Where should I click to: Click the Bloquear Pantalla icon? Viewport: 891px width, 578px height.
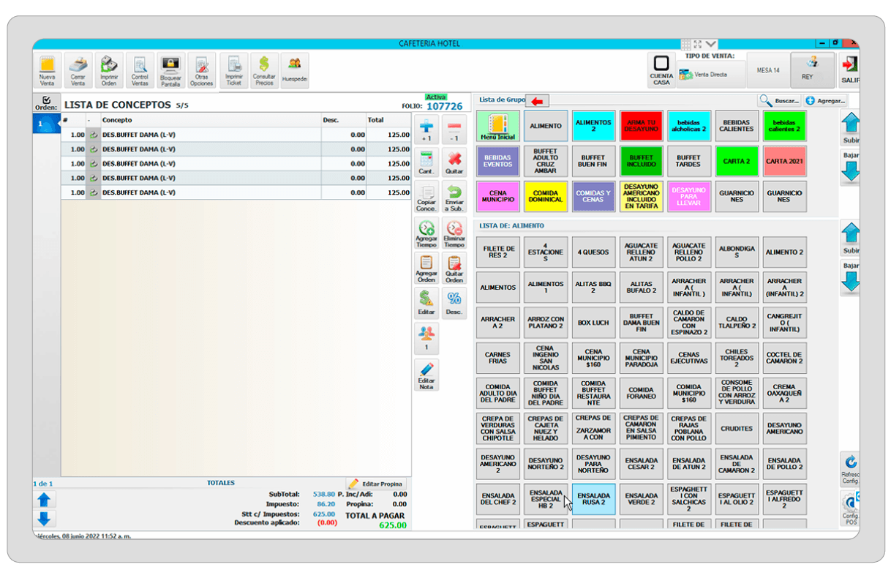click(x=170, y=71)
